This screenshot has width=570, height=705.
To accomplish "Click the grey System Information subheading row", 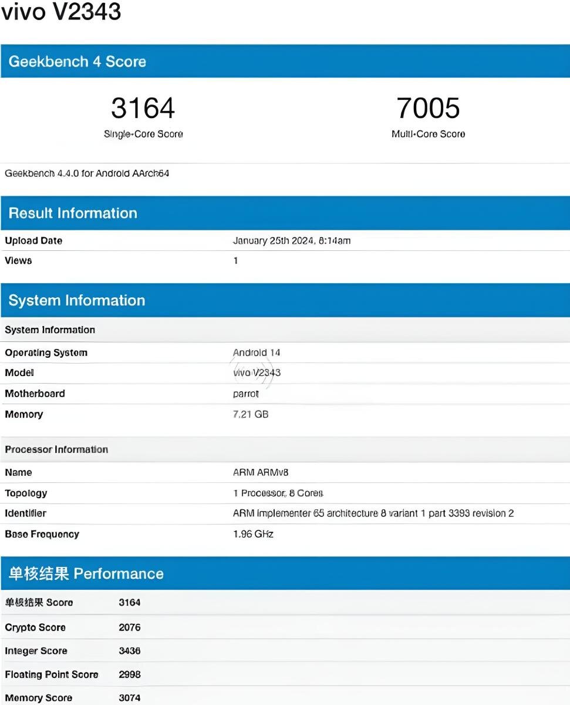I will (285, 330).
